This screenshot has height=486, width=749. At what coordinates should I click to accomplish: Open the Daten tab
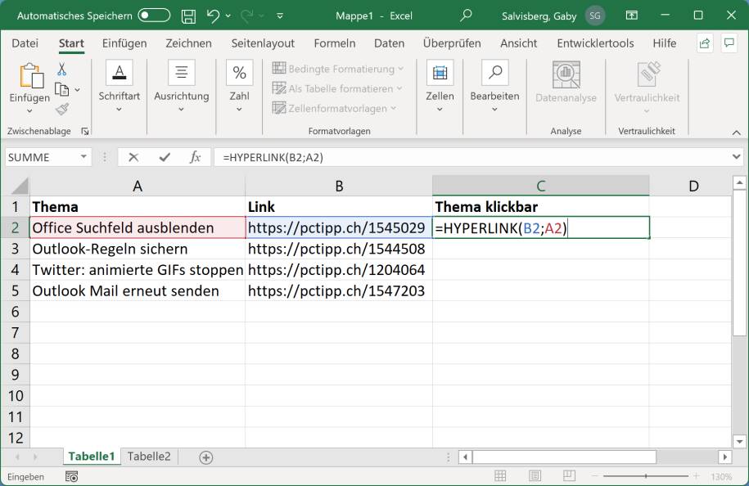[389, 43]
